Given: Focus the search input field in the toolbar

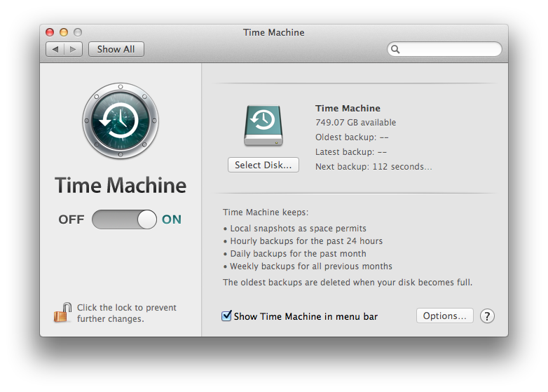Looking at the screenshot, I should (444, 49).
